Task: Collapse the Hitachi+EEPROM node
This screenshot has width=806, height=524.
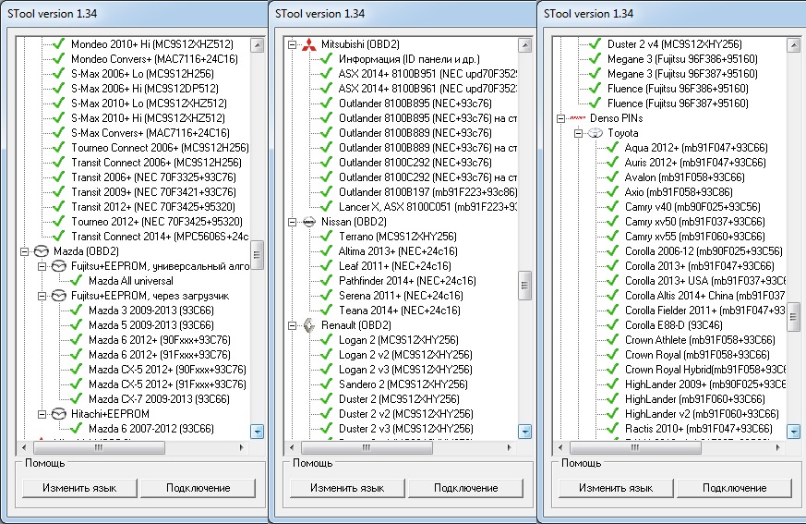Action: click(x=42, y=414)
